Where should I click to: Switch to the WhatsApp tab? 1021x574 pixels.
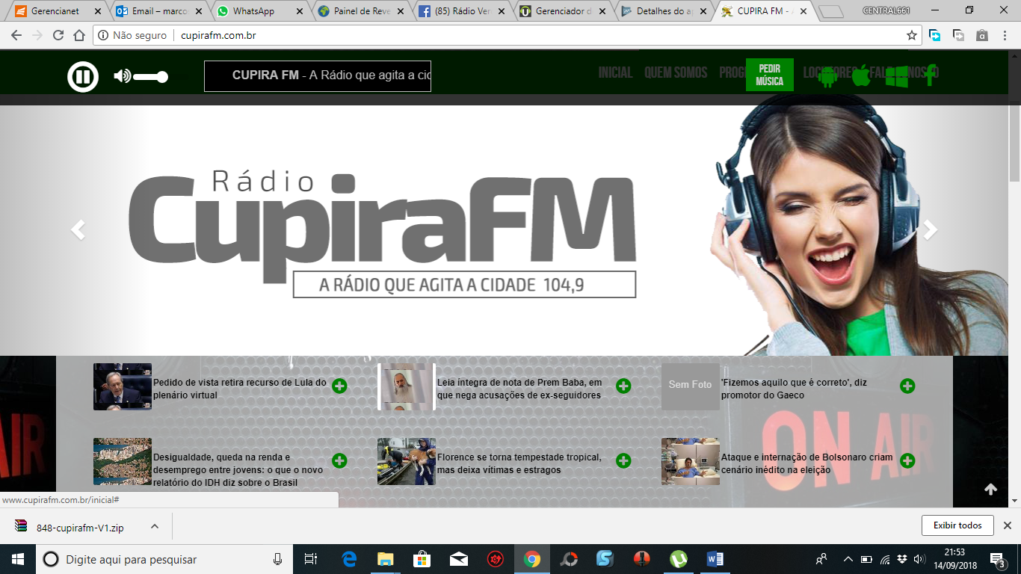pyautogui.click(x=262, y=11)
